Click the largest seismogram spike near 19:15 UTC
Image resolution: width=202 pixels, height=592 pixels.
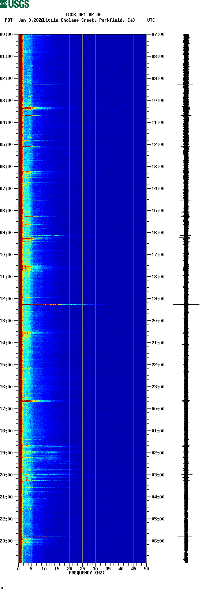click(x=186, y=304)
